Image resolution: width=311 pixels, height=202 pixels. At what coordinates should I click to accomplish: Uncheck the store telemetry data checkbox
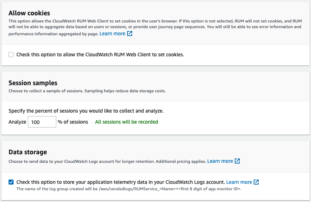pyautogui.click(x=11, y=182)
